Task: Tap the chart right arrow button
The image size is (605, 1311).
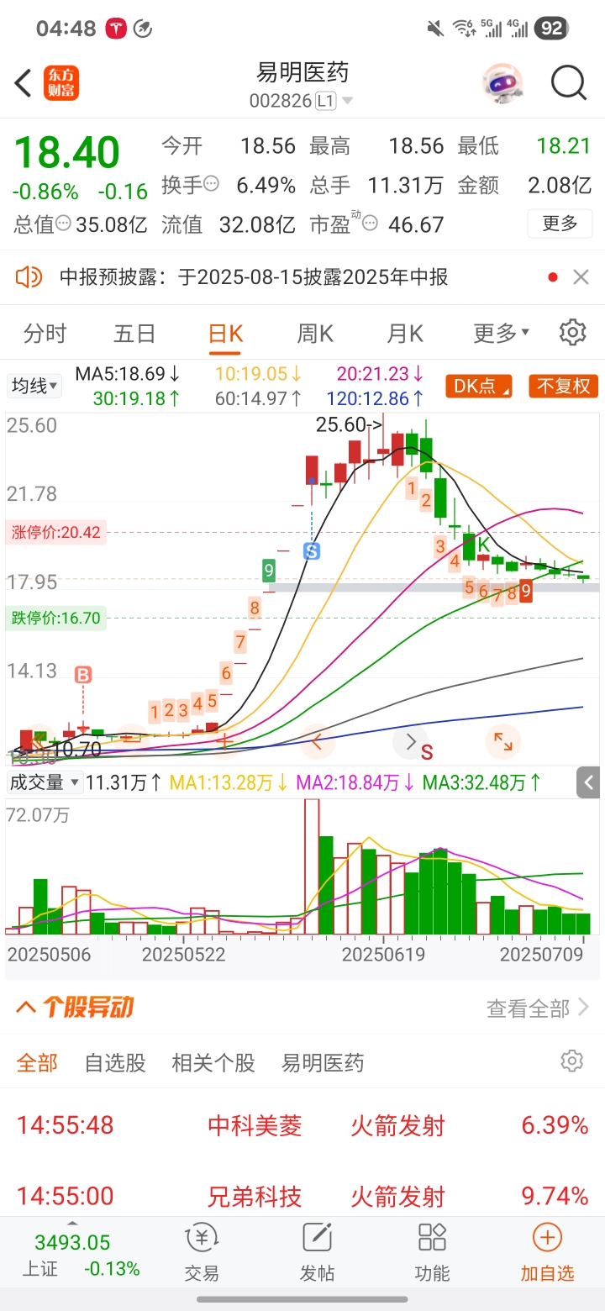Action: coord(411,742)
